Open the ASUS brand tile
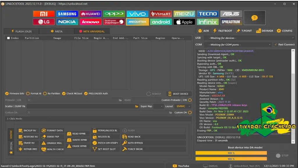The width and height of the screenshot is (298, 168). pyautogui.click(x=231, y=14)
